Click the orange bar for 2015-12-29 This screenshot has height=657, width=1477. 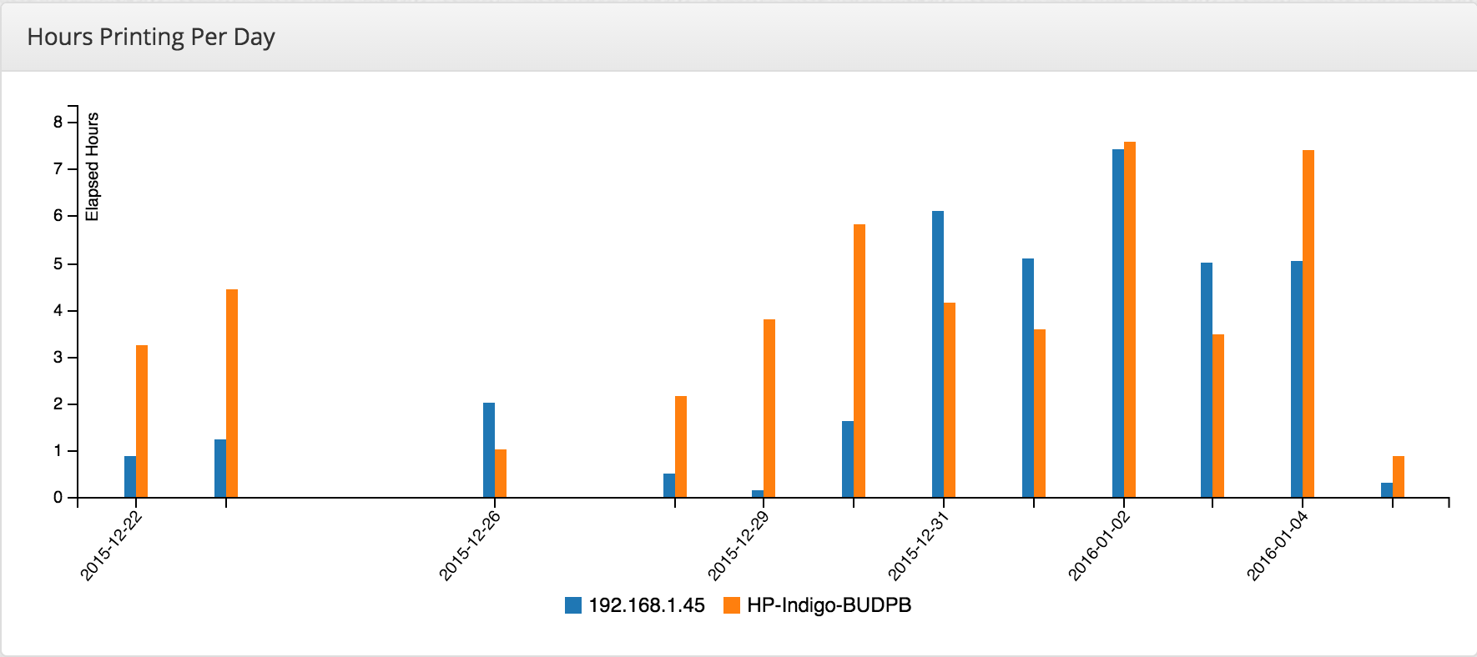(769, 409)
